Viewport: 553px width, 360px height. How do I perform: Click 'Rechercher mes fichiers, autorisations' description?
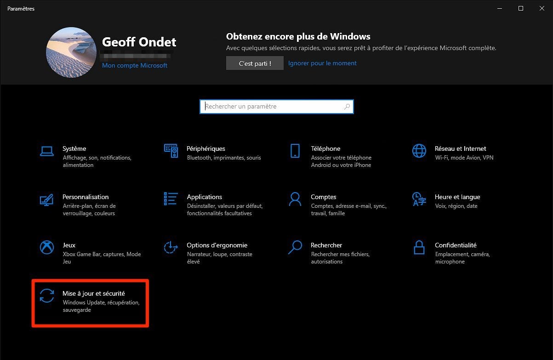tap(340, 258)
